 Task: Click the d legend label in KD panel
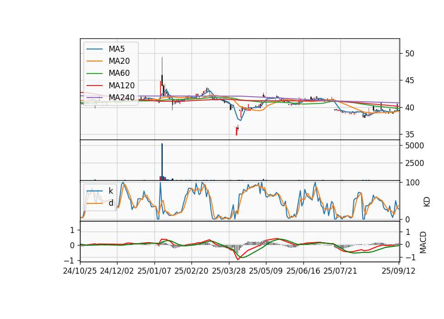click(x=111, y=203)
